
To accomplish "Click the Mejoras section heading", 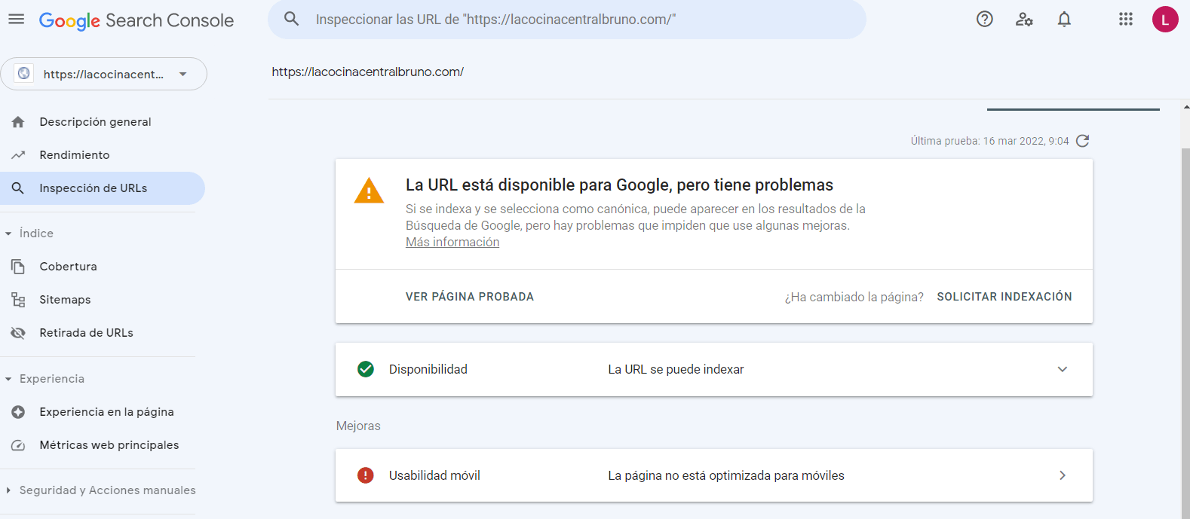I will [358, 426].
